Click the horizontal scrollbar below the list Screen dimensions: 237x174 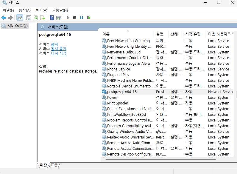[x=161, y=159]
